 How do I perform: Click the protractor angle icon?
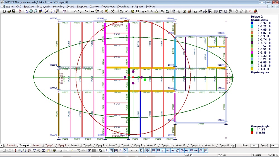(83, 150)
